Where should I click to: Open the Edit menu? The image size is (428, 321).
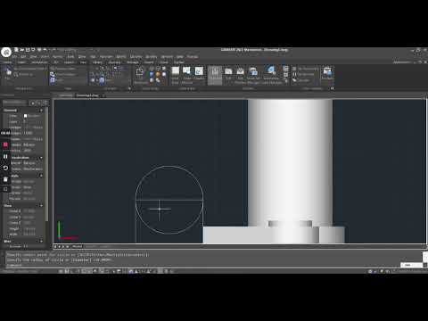pos(23,56)
